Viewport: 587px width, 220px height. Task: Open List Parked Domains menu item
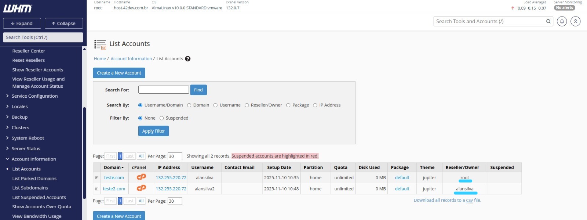click(34, 178)
